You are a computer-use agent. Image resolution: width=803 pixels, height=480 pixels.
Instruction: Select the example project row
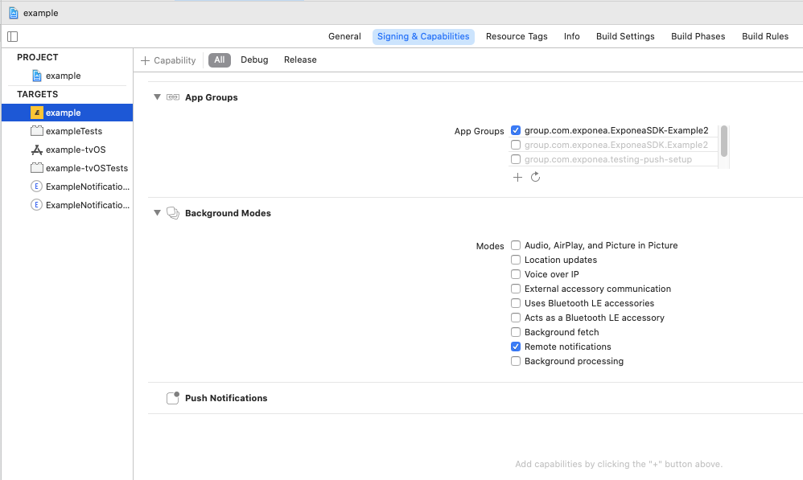(x=67, y=76)
